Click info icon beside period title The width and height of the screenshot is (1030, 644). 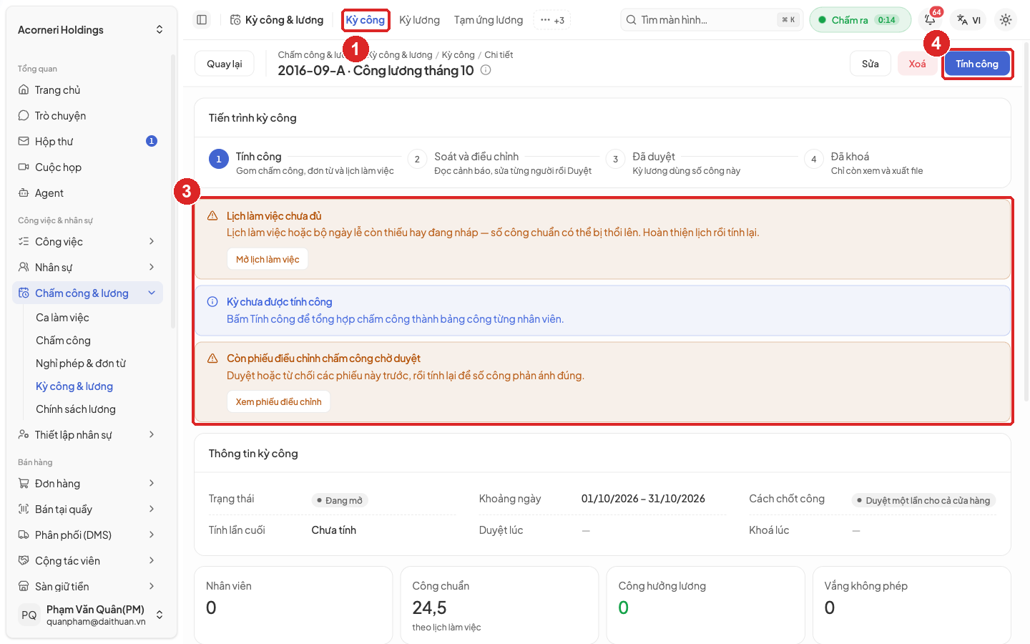tap(486, 70)
